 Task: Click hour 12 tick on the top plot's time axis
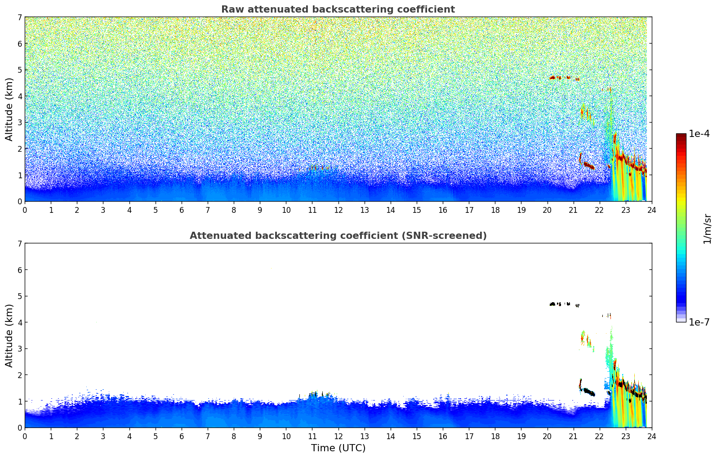coord(338,210)
